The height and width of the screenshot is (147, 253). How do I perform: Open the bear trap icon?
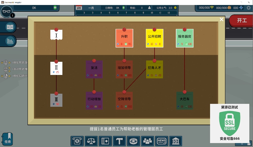[x=133, y=141]
